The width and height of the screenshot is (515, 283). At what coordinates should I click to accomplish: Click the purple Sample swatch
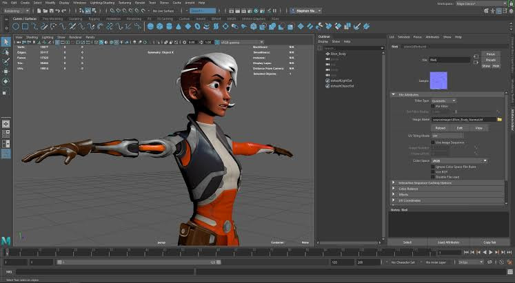coord(438,81)
